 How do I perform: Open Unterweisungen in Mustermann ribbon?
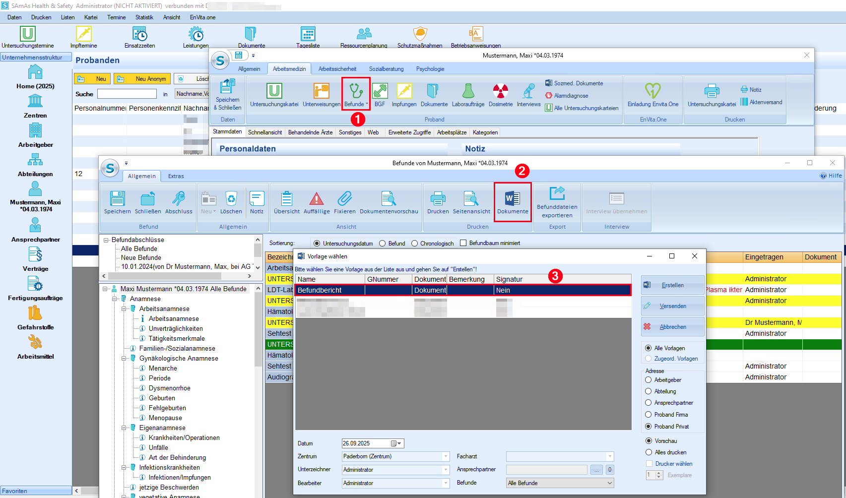click(x=322, y=94)
